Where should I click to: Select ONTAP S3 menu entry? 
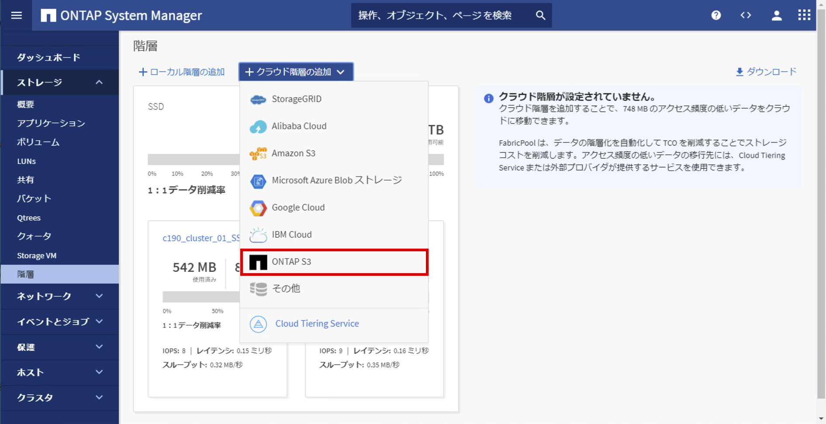(334, 262)
